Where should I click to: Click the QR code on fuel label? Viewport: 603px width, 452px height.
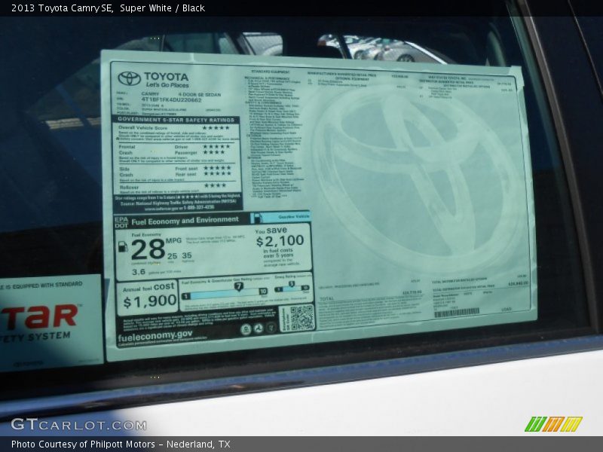(x=301, y=318)
